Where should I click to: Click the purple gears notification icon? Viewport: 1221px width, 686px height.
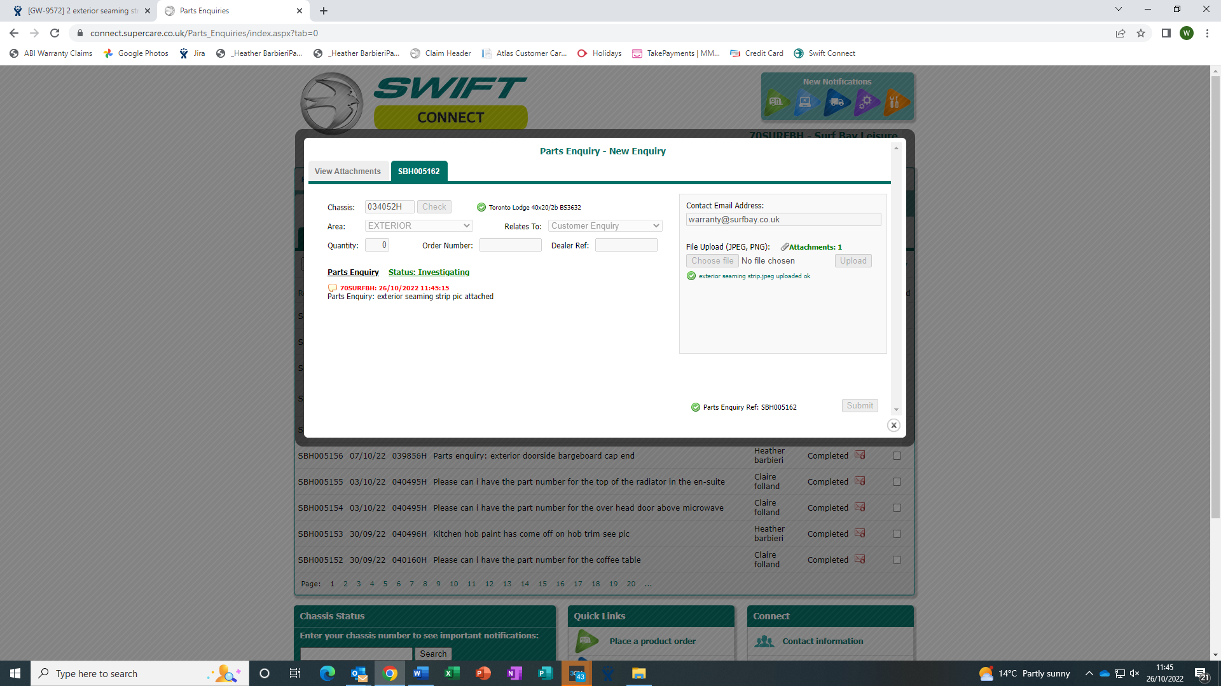click(x=866, y=102)
